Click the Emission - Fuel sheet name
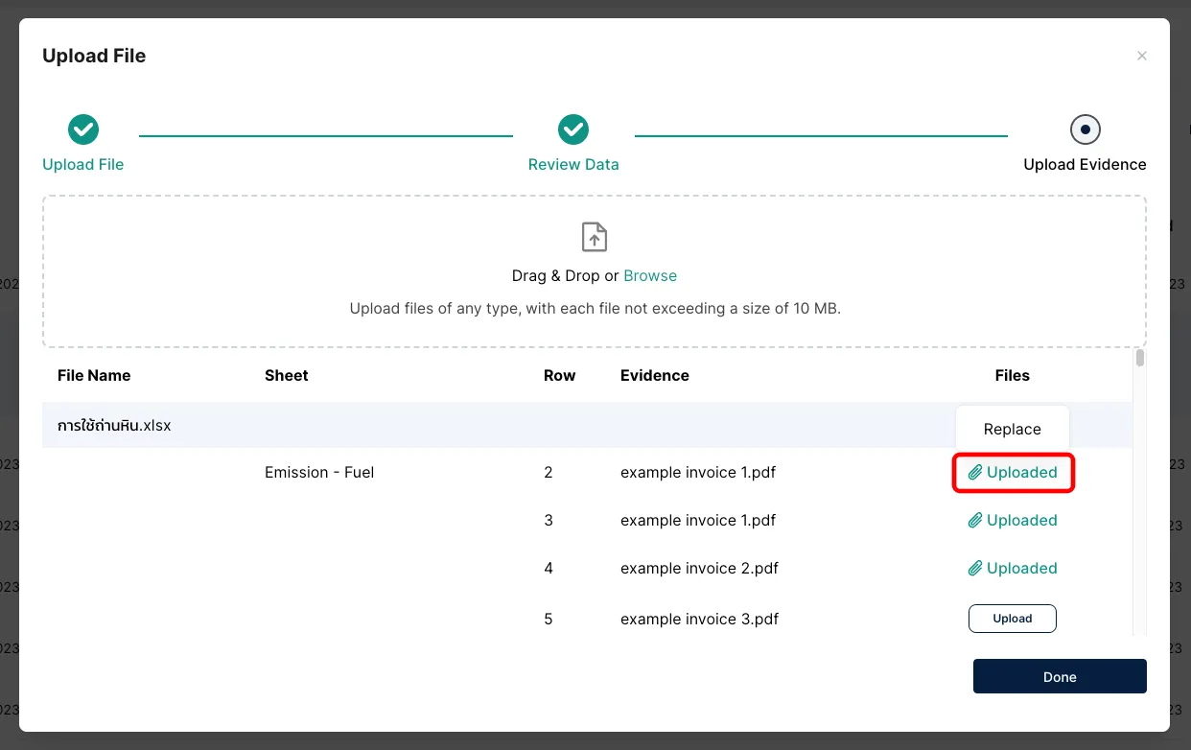 [319, 473]
